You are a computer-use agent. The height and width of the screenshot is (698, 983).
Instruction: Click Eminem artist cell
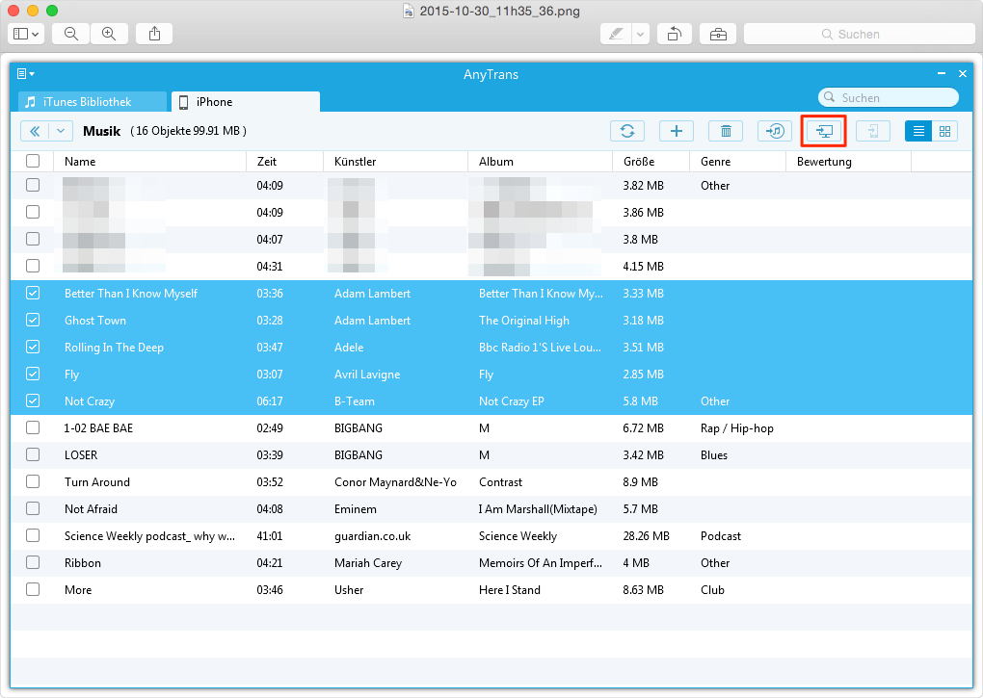355,509
